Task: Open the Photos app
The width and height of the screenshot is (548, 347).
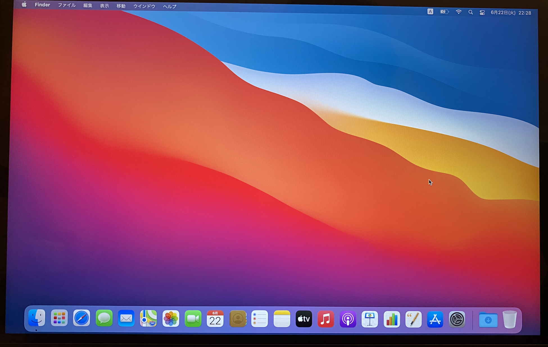Action: [171, 319]
